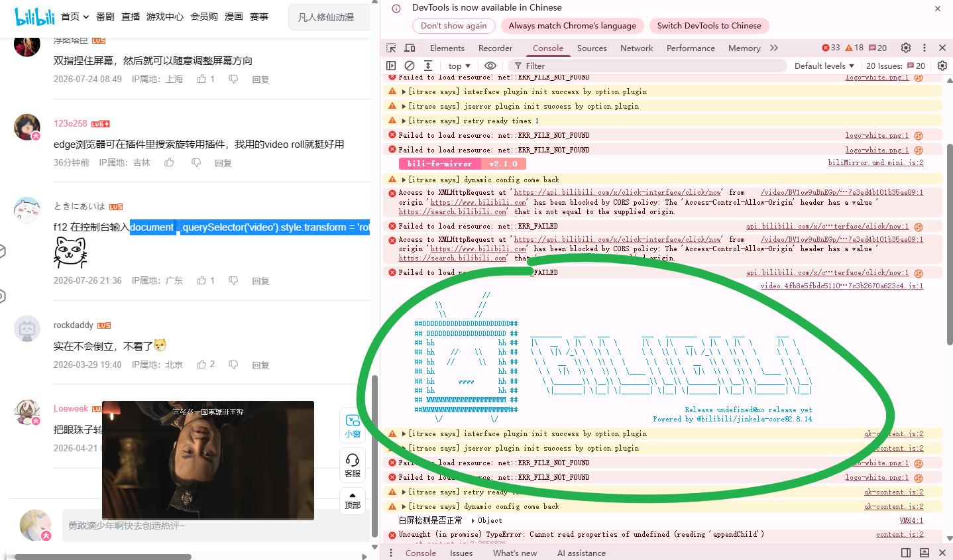Toggle the console sidebar panel icon
The height and width of the screenshot is (560, 953).
click(x=391, y=66)
